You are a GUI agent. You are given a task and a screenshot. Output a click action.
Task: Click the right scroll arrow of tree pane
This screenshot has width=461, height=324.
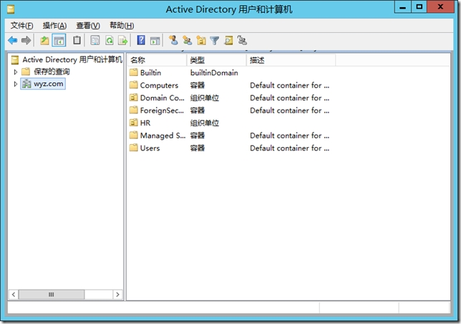pos(117,295)
